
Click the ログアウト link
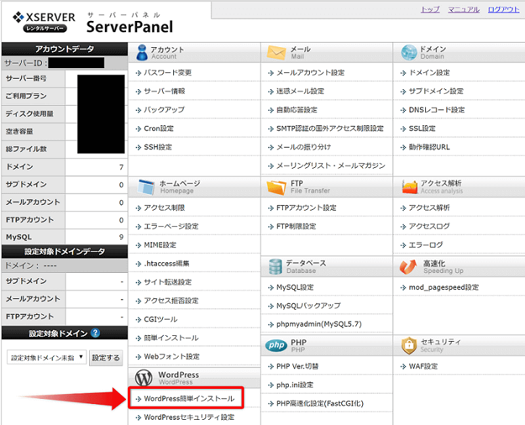tap(503, 10)
